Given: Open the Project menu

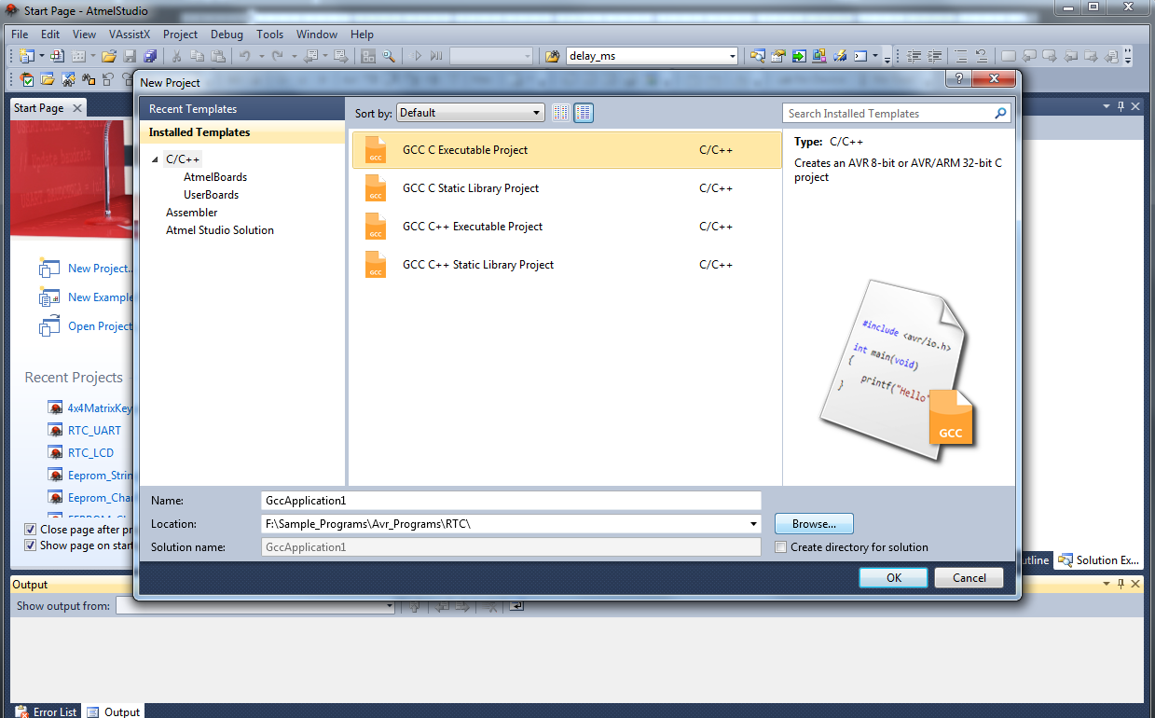Looking at the screenshot, I should point(180,35).
